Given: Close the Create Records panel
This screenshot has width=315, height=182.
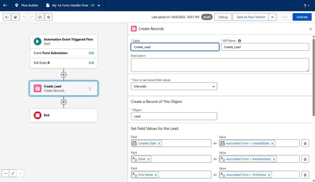Looking at the screenshot, I should pos(311,29).
